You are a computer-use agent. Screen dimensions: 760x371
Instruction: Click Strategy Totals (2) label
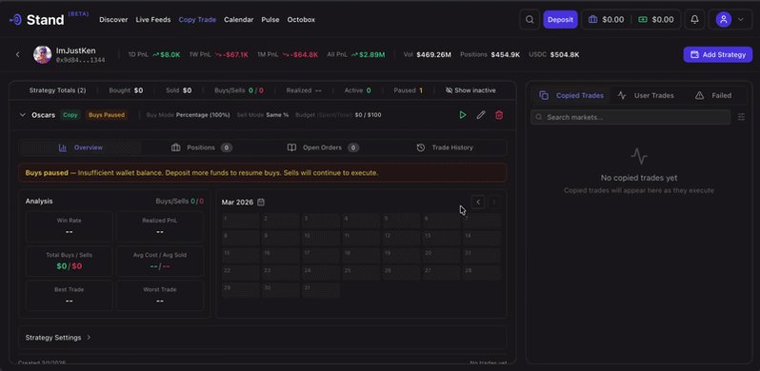(x=58, y=90)
